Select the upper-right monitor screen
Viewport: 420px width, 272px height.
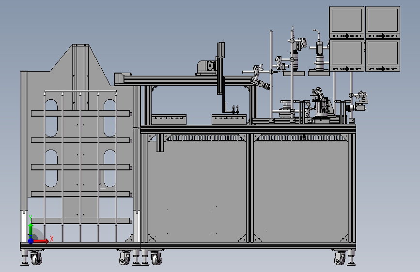[383, 20]
